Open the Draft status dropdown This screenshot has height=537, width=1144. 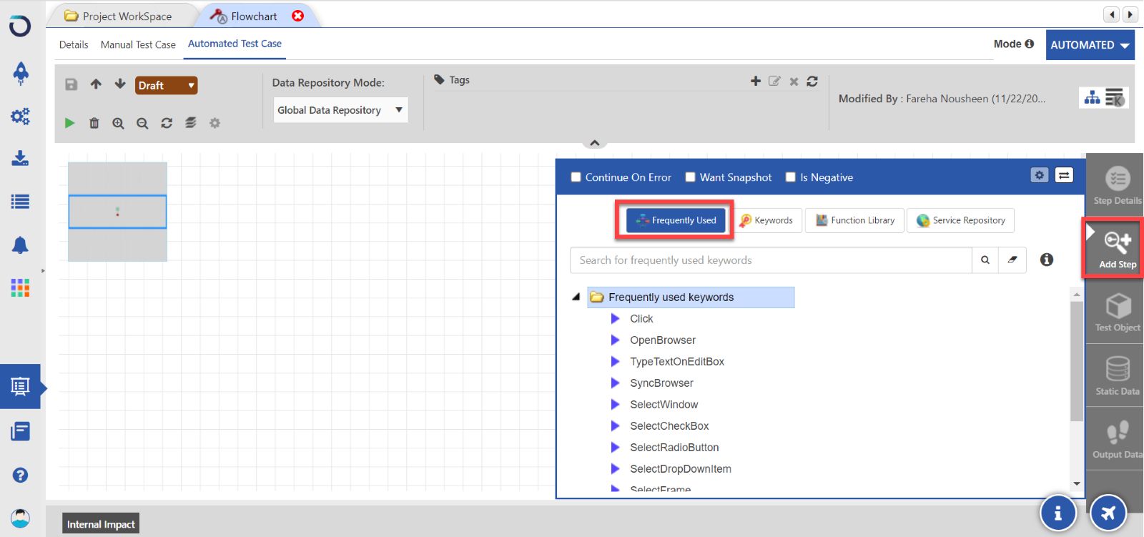(166, 85)
